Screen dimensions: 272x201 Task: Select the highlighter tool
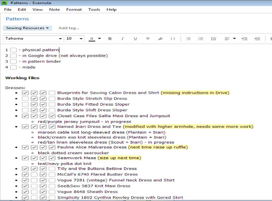tap(160, 39)
